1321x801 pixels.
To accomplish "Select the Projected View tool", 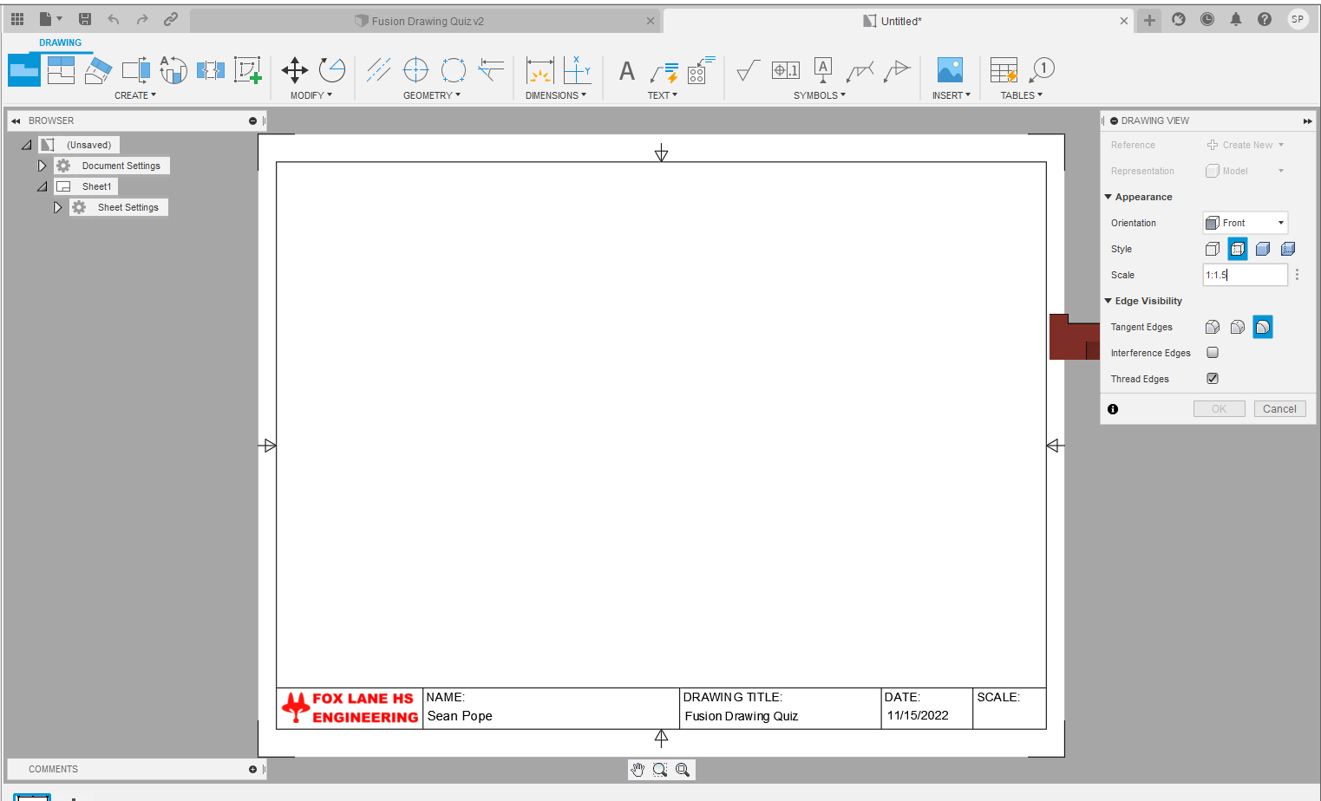I will click(x=61, y=69).
